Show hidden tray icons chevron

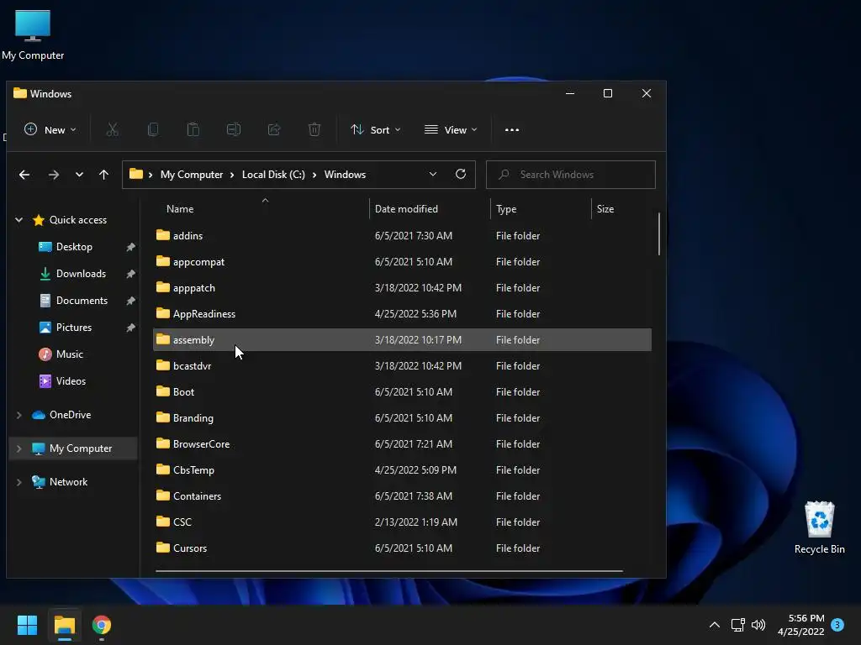point(715,625)
